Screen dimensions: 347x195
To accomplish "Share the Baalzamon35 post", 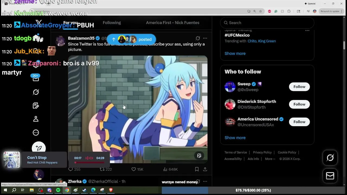I will click(x=205, y=169).
